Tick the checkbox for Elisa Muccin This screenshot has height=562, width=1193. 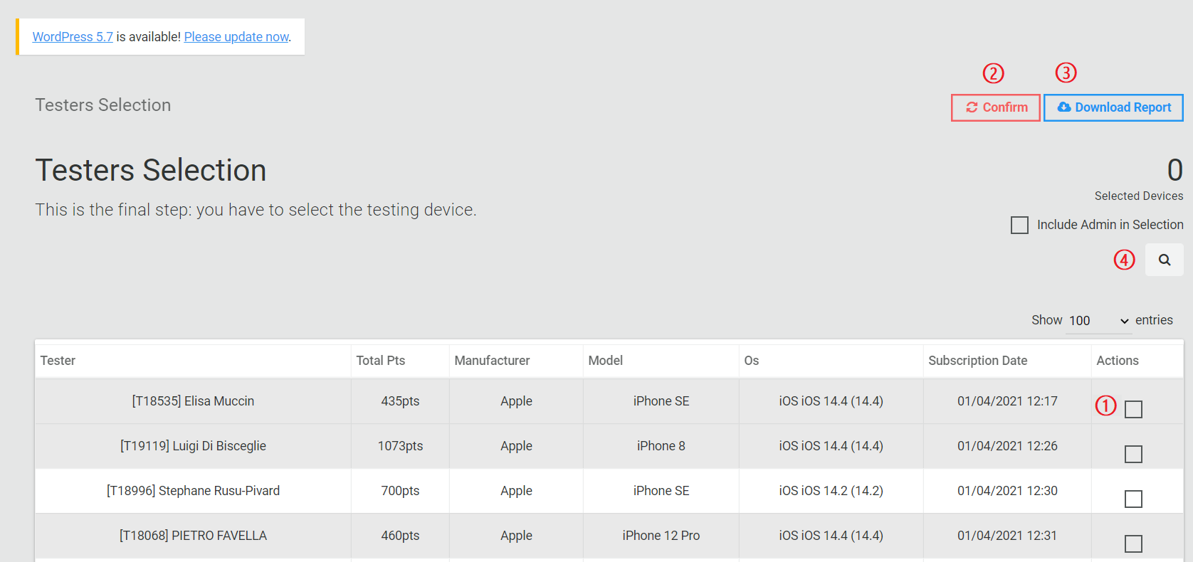click(1133, 409)
